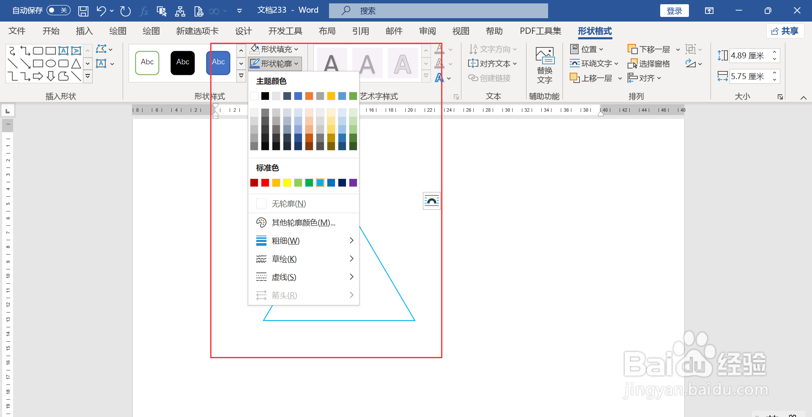The height and width of the screenshot is (417, 812).
Task: Open 其他轮廓颜色(M)... dialog
Action: 303,222
